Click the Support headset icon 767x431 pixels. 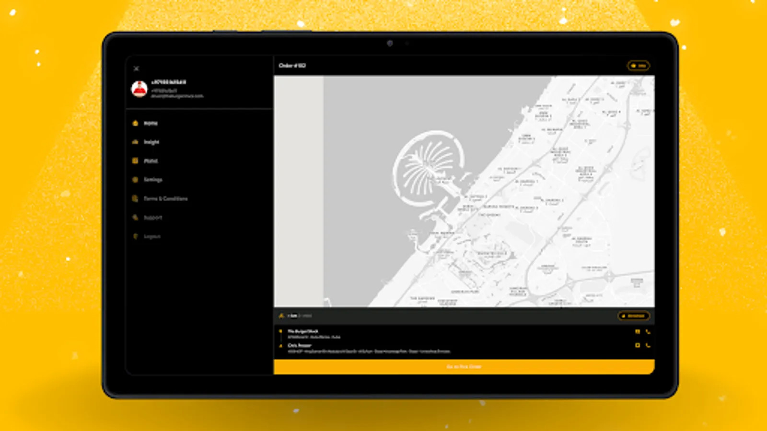(x=135, y=217)
